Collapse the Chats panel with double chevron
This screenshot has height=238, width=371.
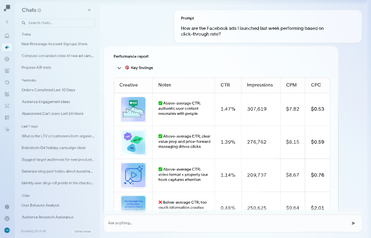coord(89,10)
